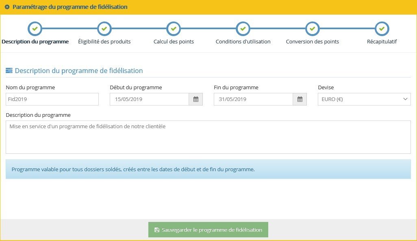Click the gear icon in title bar

click(x=7, y=7)
